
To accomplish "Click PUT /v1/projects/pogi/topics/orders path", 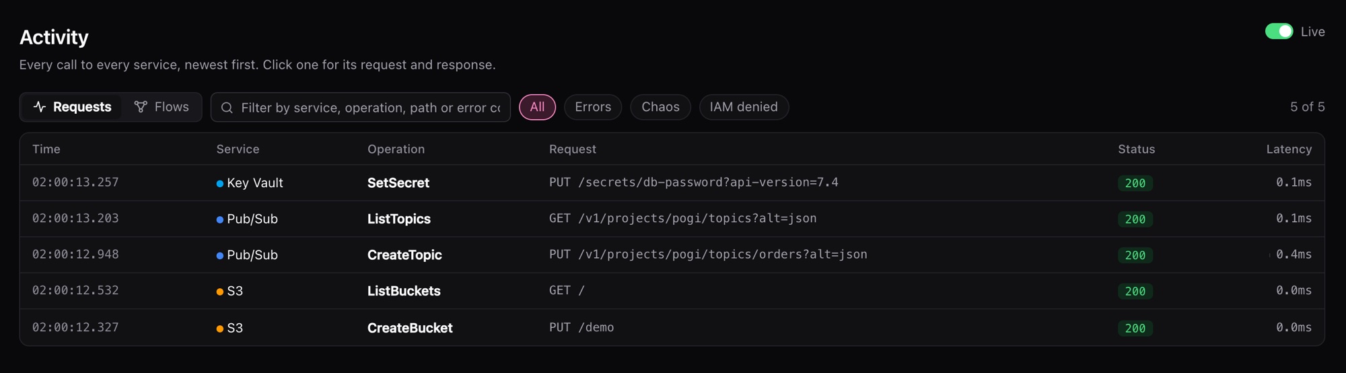I will [708, 255].
